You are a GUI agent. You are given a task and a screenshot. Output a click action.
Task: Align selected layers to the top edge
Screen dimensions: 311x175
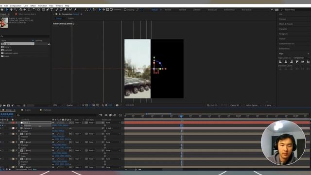297,62
